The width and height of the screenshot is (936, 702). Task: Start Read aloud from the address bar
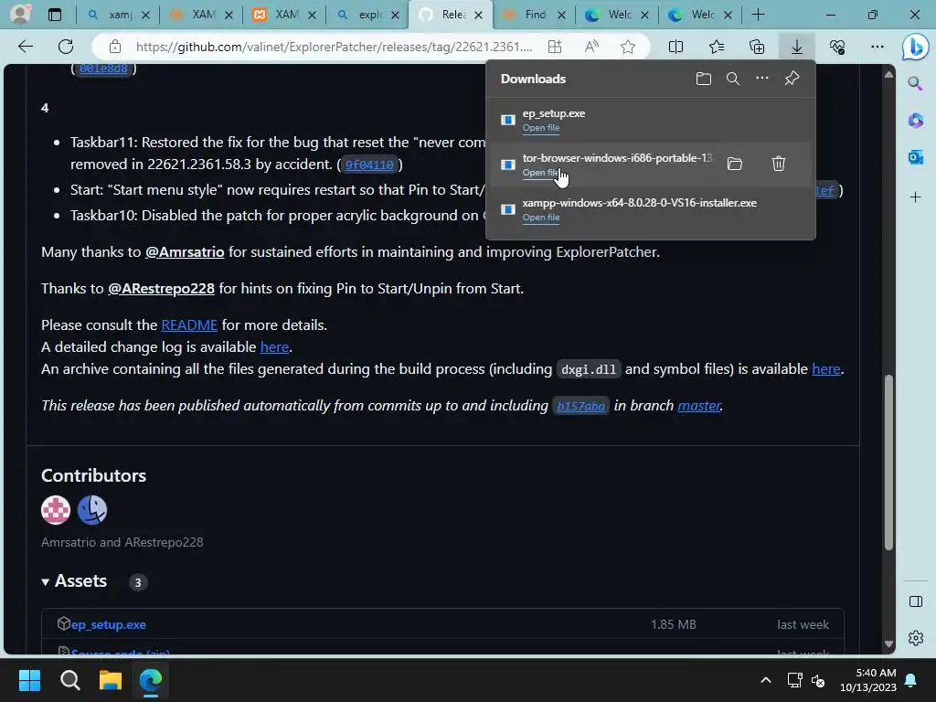pos(591,47)
